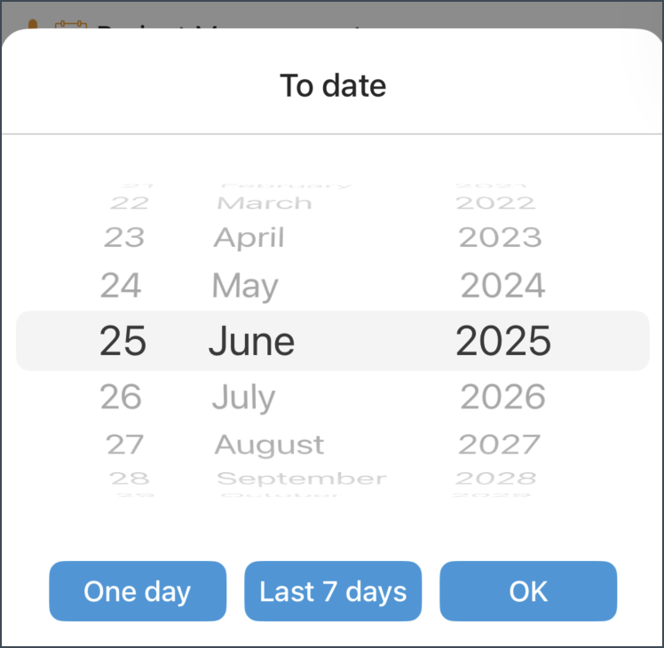The image size is (664, 648).
Task: Select March in the month wheel
Action: pos(265,203)
